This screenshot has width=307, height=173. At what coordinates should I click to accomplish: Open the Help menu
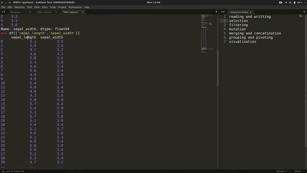pos(86,7)
